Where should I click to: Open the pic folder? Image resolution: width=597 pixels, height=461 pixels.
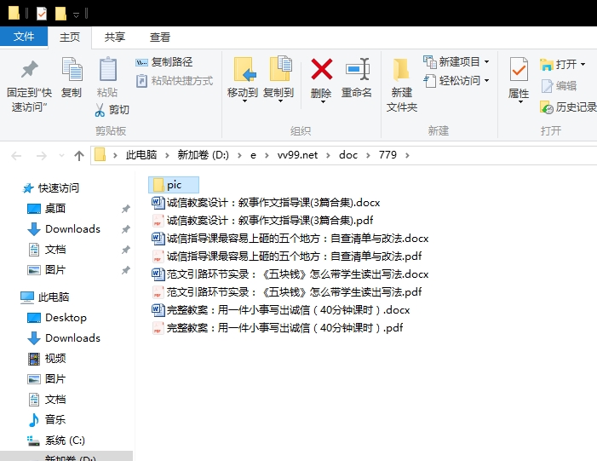pos(174,185)
